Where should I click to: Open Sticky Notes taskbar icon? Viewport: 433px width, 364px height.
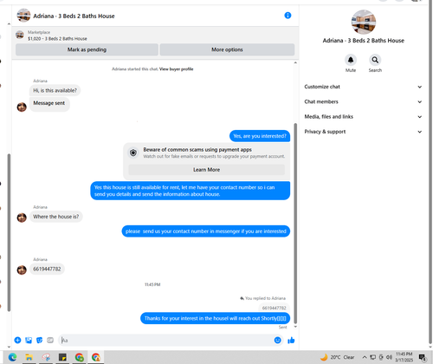tap(62, 357)
